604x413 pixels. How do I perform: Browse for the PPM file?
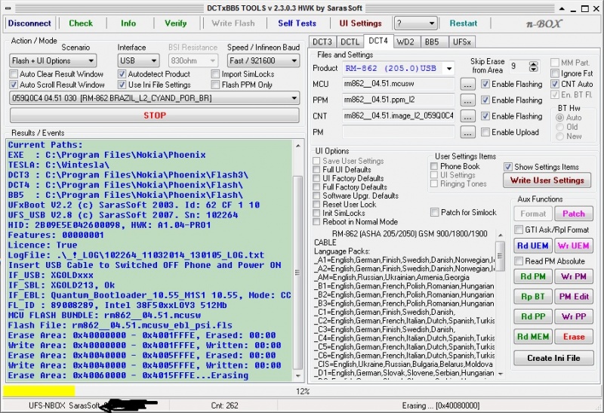point(467,100)
